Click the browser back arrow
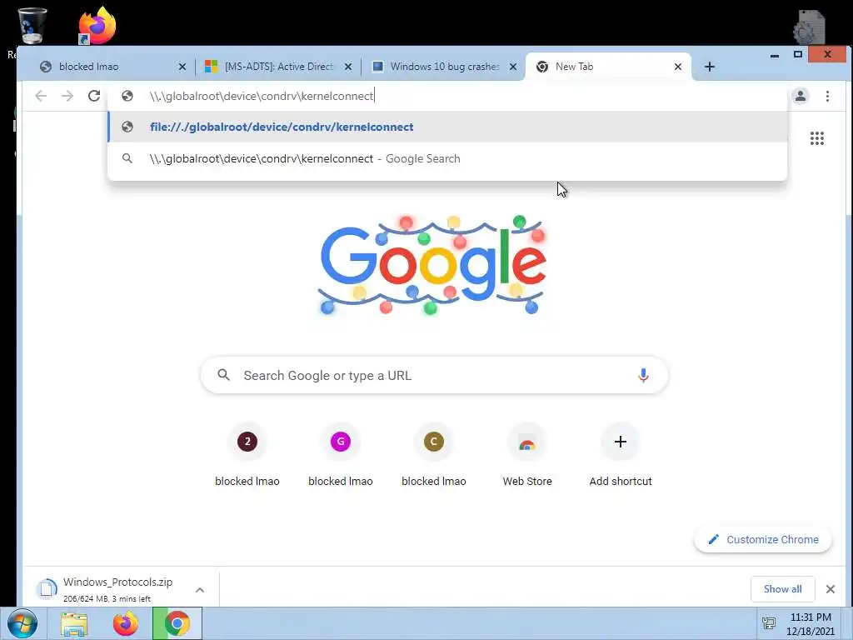 click(41, 97)
